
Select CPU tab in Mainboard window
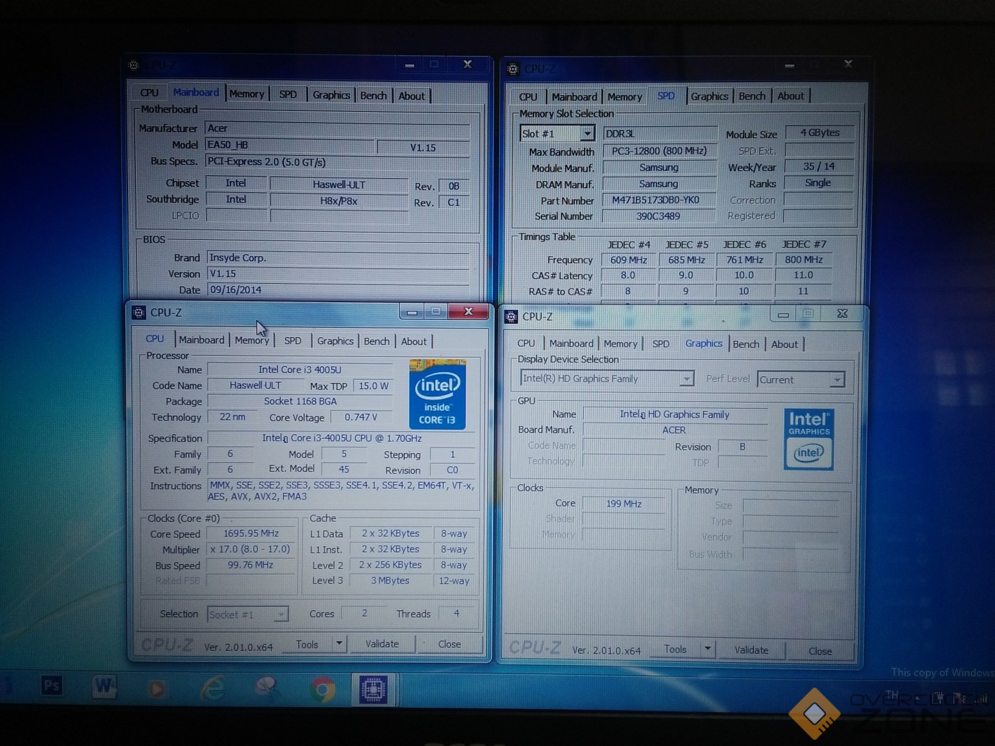(149, 93)
